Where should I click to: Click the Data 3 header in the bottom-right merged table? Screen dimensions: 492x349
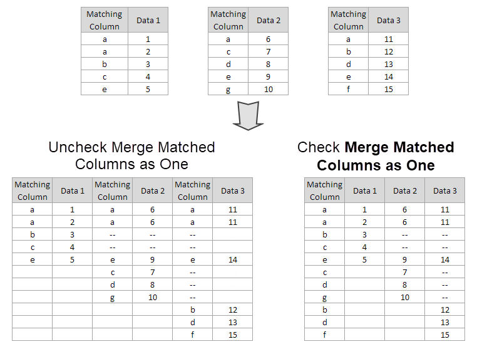[x=445, y=190]
